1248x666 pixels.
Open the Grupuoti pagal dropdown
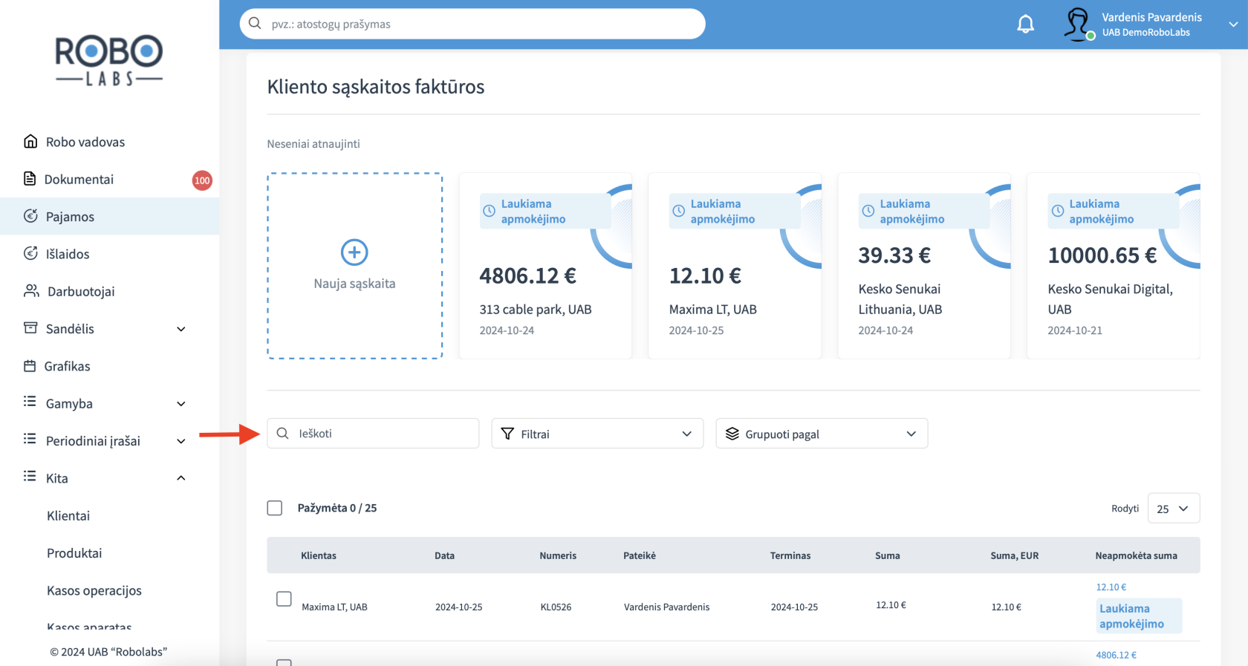coord(822,434)
